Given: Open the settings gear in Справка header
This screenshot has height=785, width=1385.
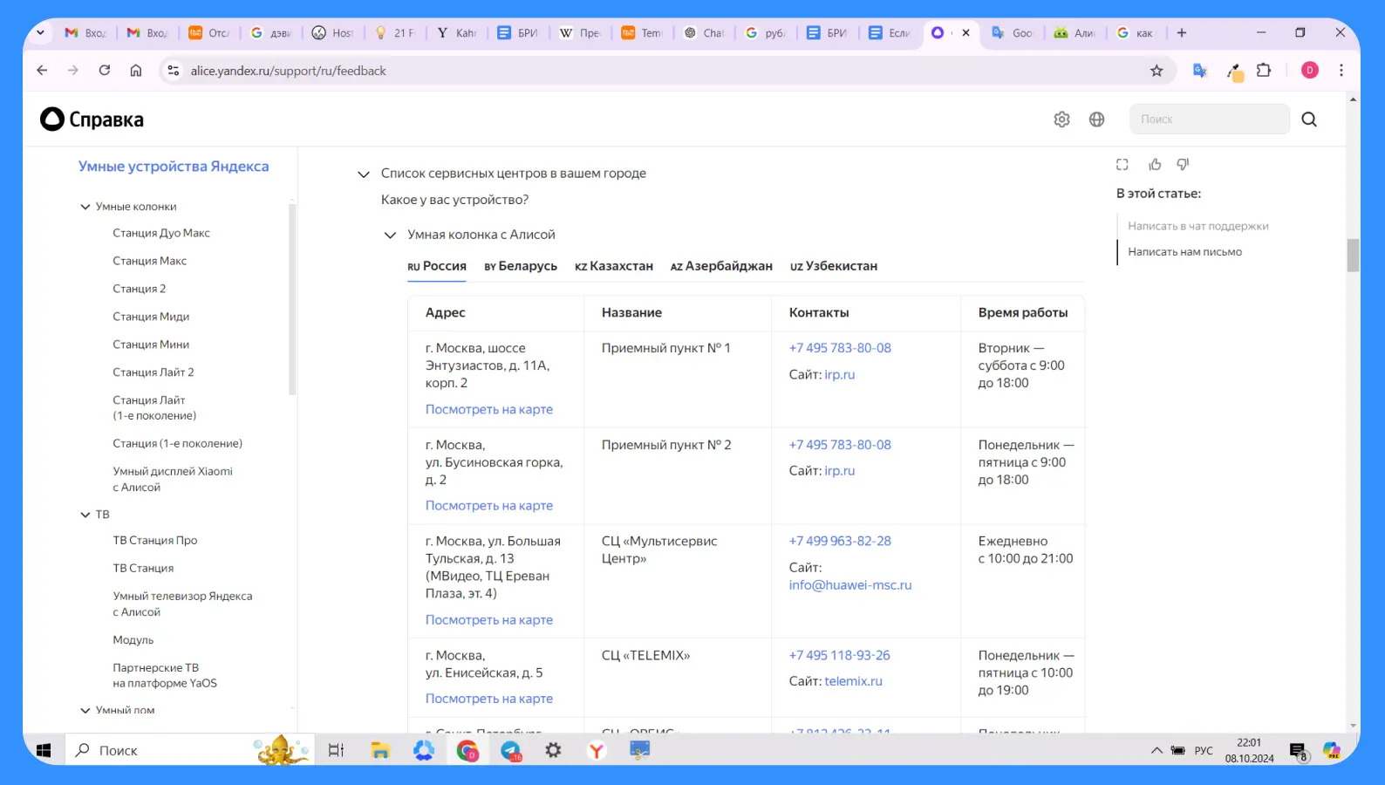Looking at the screenshot, I should point(1061,119).
